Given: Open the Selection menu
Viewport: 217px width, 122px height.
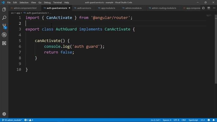Looking at the screenshot, I should (x=24, y=2).
